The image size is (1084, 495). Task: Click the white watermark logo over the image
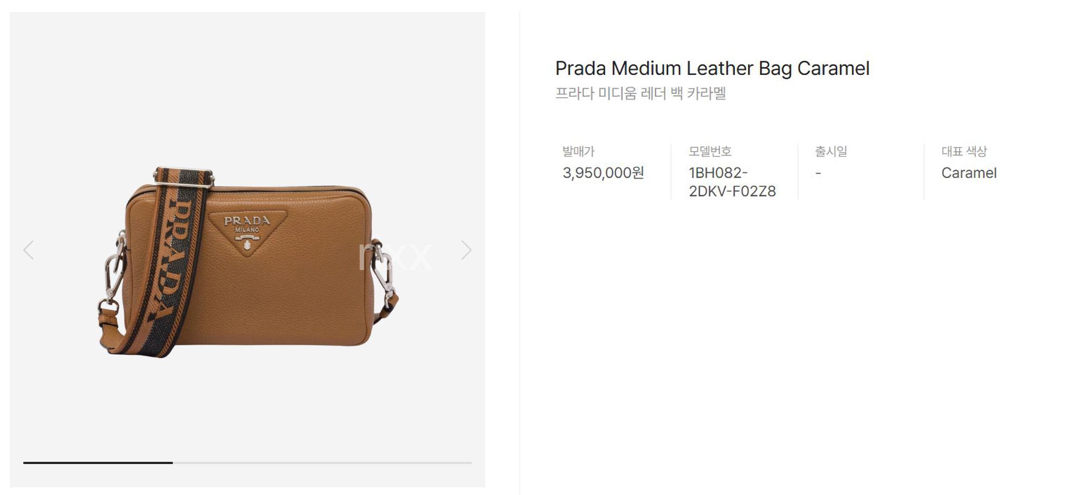tap(395, 256)
